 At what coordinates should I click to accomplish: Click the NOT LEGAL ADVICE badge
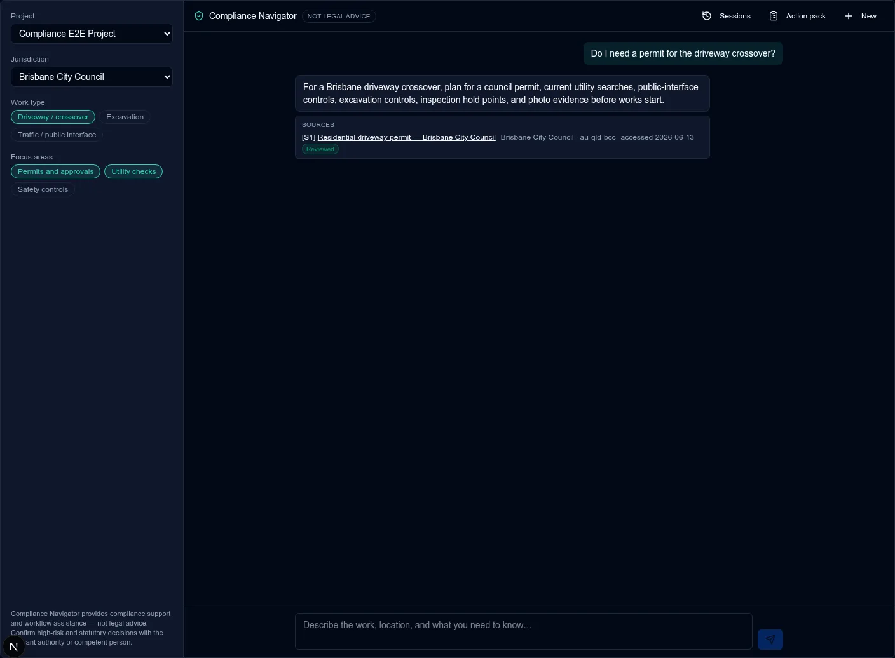pyautogui.click(x=339, y=16)
